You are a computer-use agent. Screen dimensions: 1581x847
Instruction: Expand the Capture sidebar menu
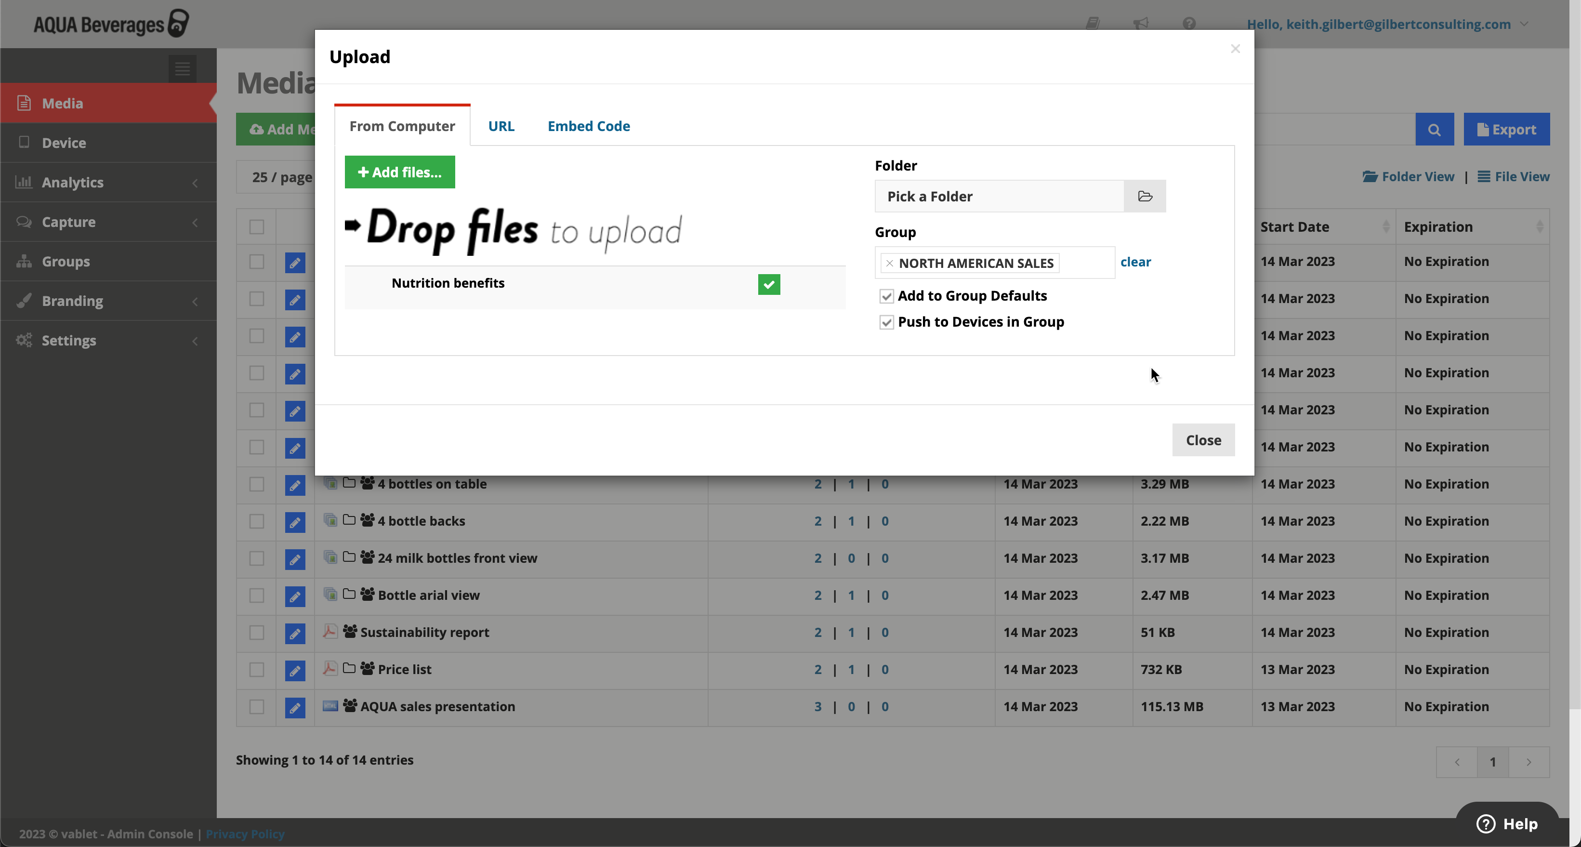coord(108,222)
